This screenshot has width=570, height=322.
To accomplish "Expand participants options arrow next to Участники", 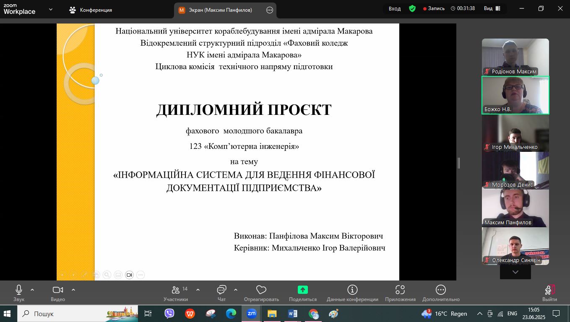I will (x=198, y=290).
